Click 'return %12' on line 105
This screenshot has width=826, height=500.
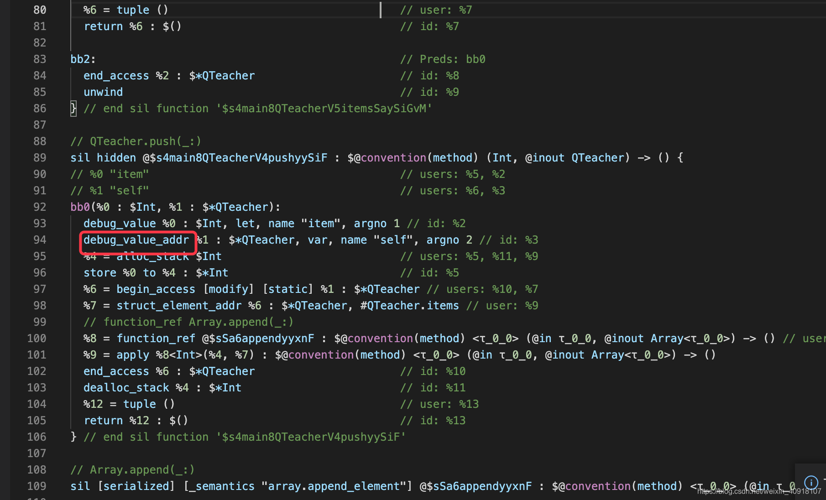tap(116, 421)
